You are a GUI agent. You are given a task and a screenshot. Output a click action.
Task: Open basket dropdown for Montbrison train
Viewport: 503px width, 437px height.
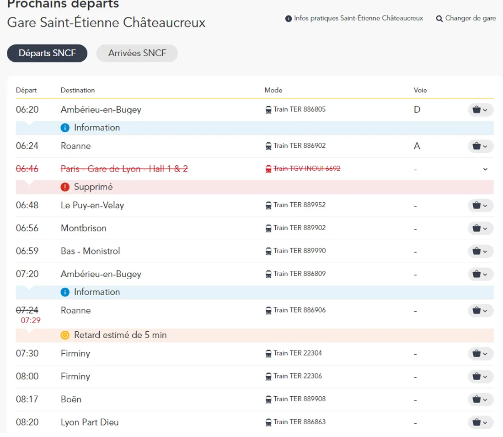(x=480, y=228)
